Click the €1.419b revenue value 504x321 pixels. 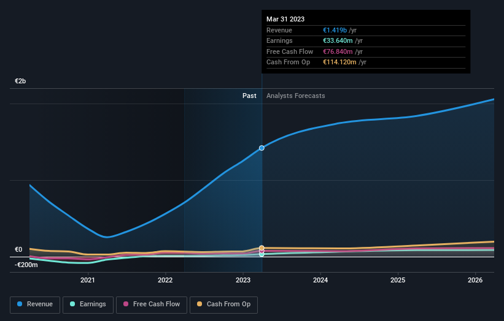[x=335, y=30]
